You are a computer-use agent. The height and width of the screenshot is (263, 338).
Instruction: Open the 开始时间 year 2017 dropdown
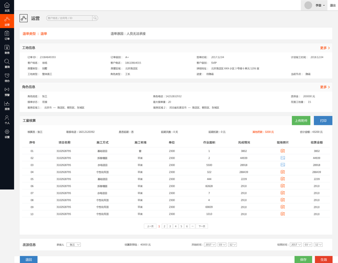210,245
